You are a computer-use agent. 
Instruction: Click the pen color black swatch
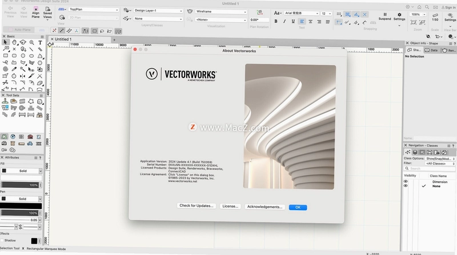[21, 206]
